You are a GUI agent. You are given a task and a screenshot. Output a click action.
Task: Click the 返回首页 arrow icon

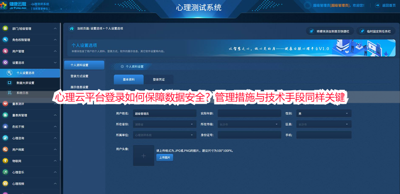pyautogui.click(x=377, y=5)
